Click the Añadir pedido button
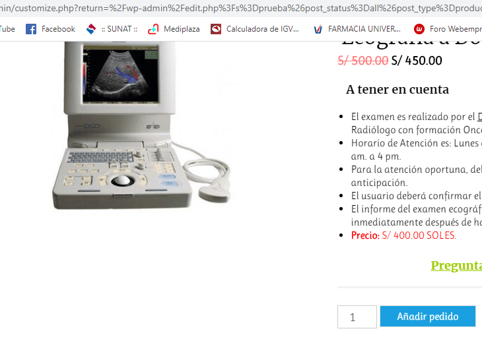Viewport: 482px width, 337px height. tap(428, 316)
